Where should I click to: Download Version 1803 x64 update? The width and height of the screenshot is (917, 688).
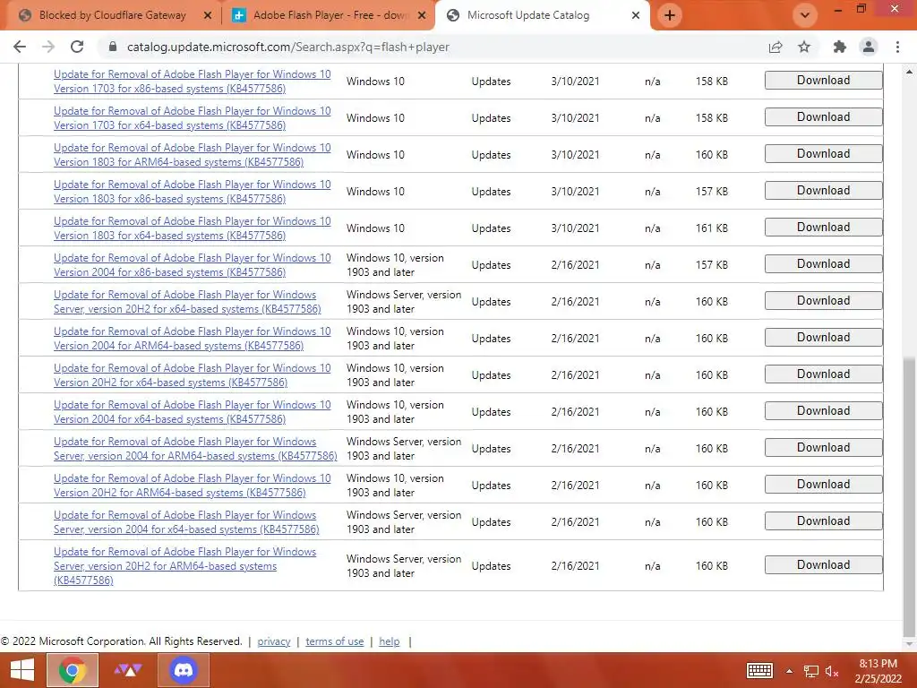[824, 227]
